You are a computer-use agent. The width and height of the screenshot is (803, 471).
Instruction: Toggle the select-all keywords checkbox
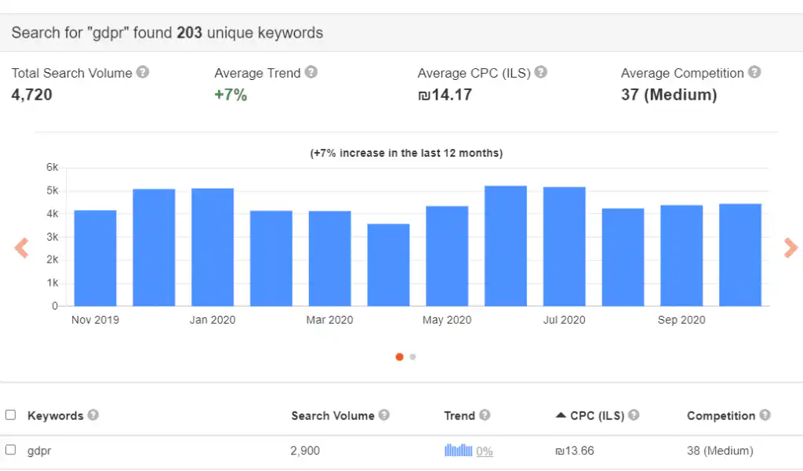click(11, 415)
